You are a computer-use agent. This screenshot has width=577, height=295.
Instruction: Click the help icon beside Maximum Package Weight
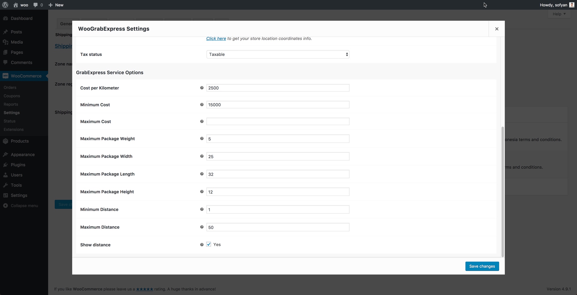click(202, 139)
